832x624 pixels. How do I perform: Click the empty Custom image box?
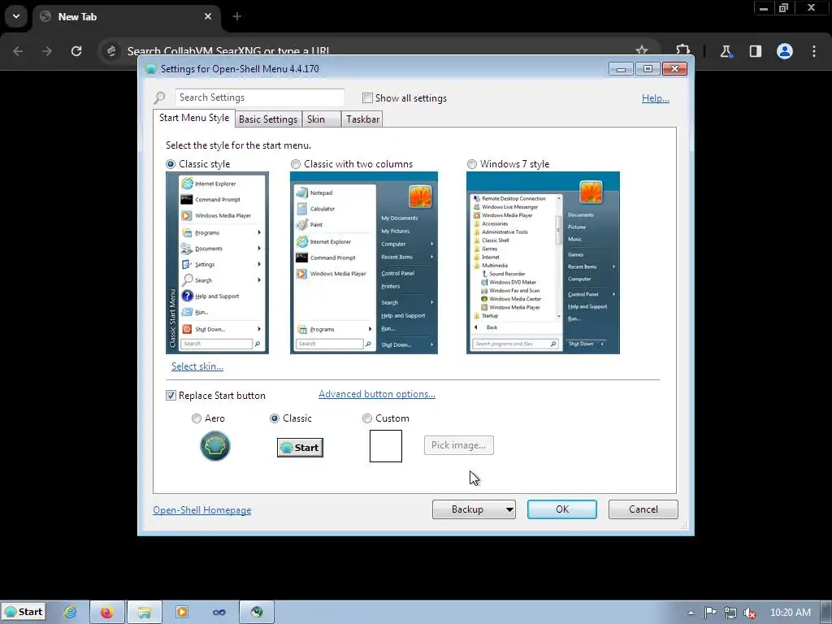coord(386,446)
